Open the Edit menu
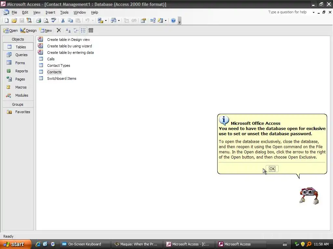The width and height of the screenshot is (333, 249). tap(25, 12)
